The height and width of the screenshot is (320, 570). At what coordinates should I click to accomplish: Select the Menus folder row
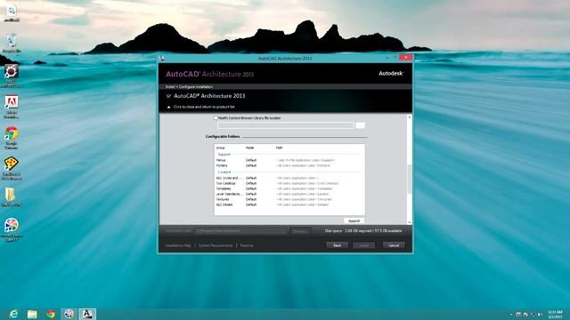(x=289, y=160)
